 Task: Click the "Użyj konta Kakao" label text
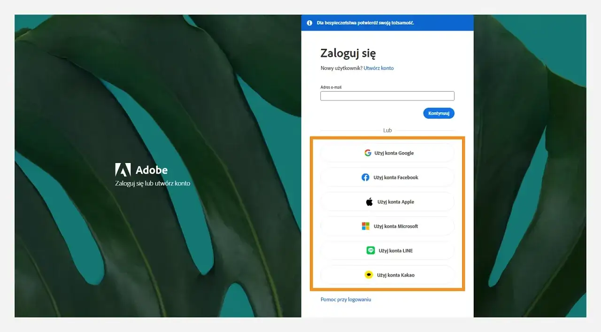point(396,275)
